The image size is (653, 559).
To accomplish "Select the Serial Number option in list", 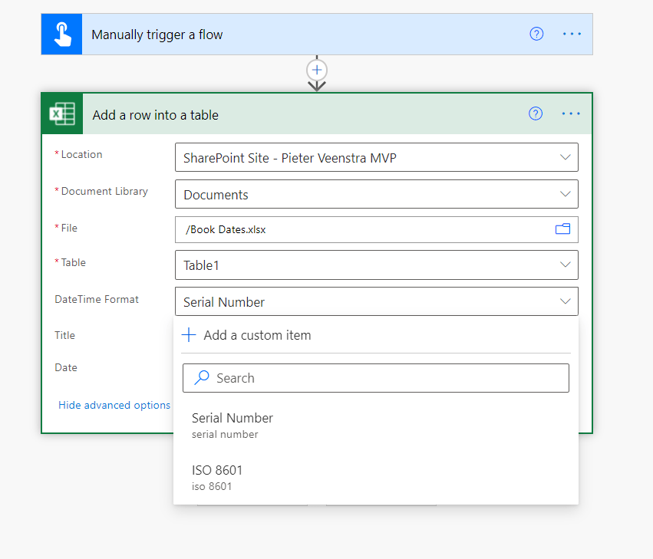I will point(376,425).
